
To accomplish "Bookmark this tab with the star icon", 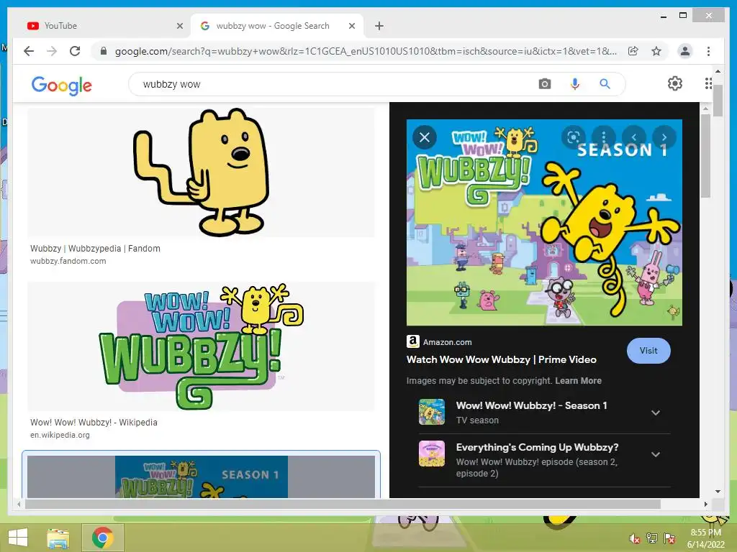I will [x=656, y=51].
